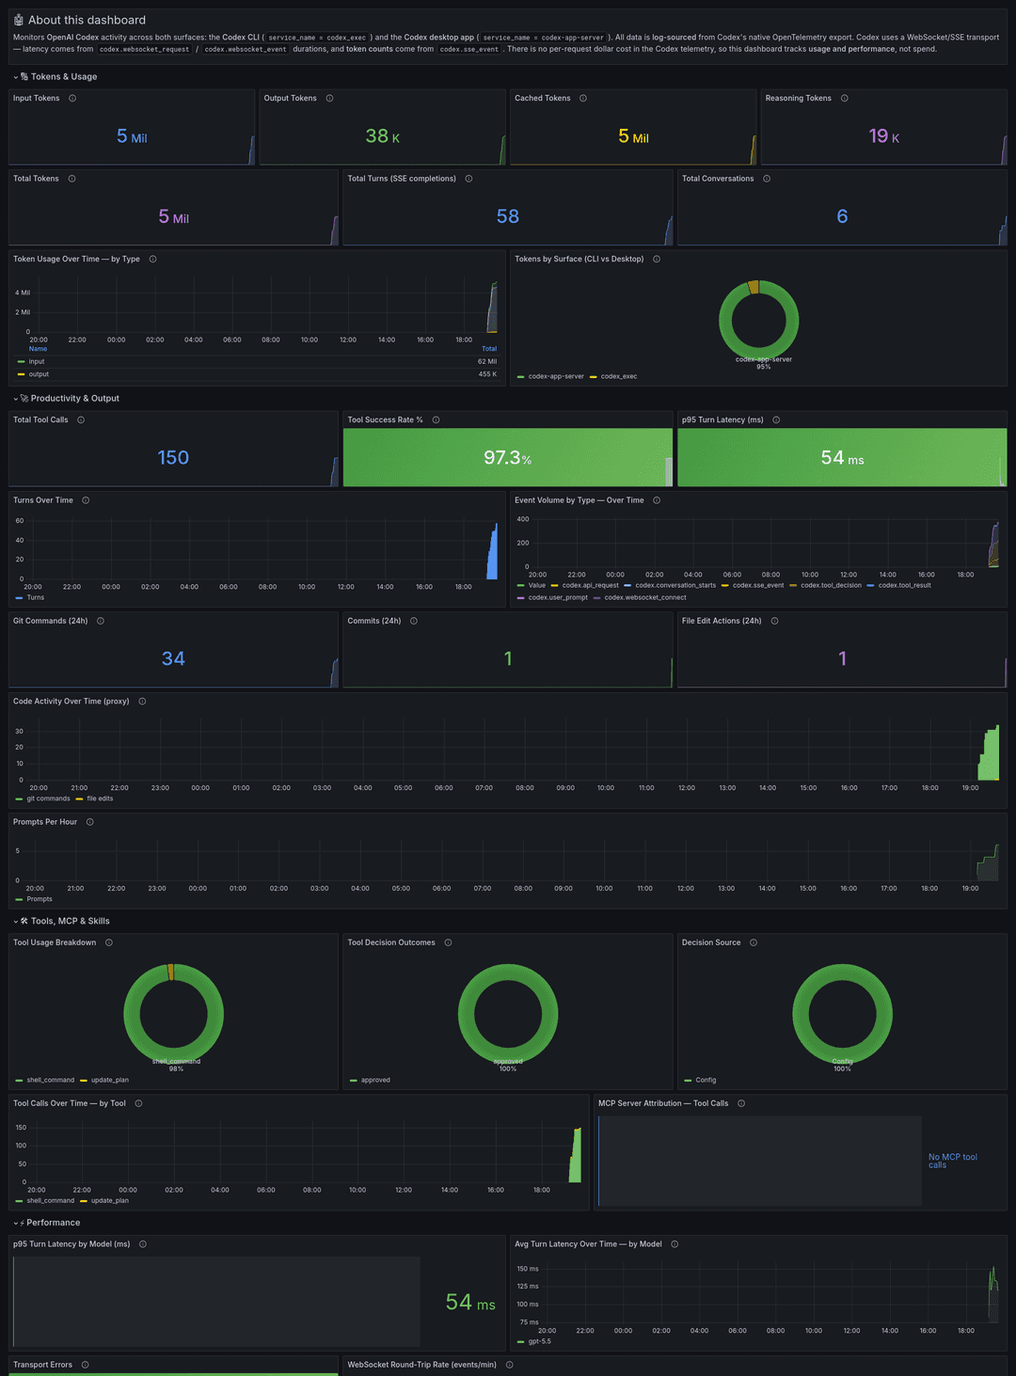Click info icon on MCP Server Attribution

(741, 1103)
